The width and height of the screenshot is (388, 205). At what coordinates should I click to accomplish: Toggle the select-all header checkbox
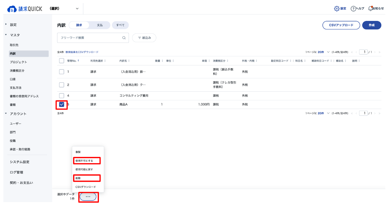point(62,61)
